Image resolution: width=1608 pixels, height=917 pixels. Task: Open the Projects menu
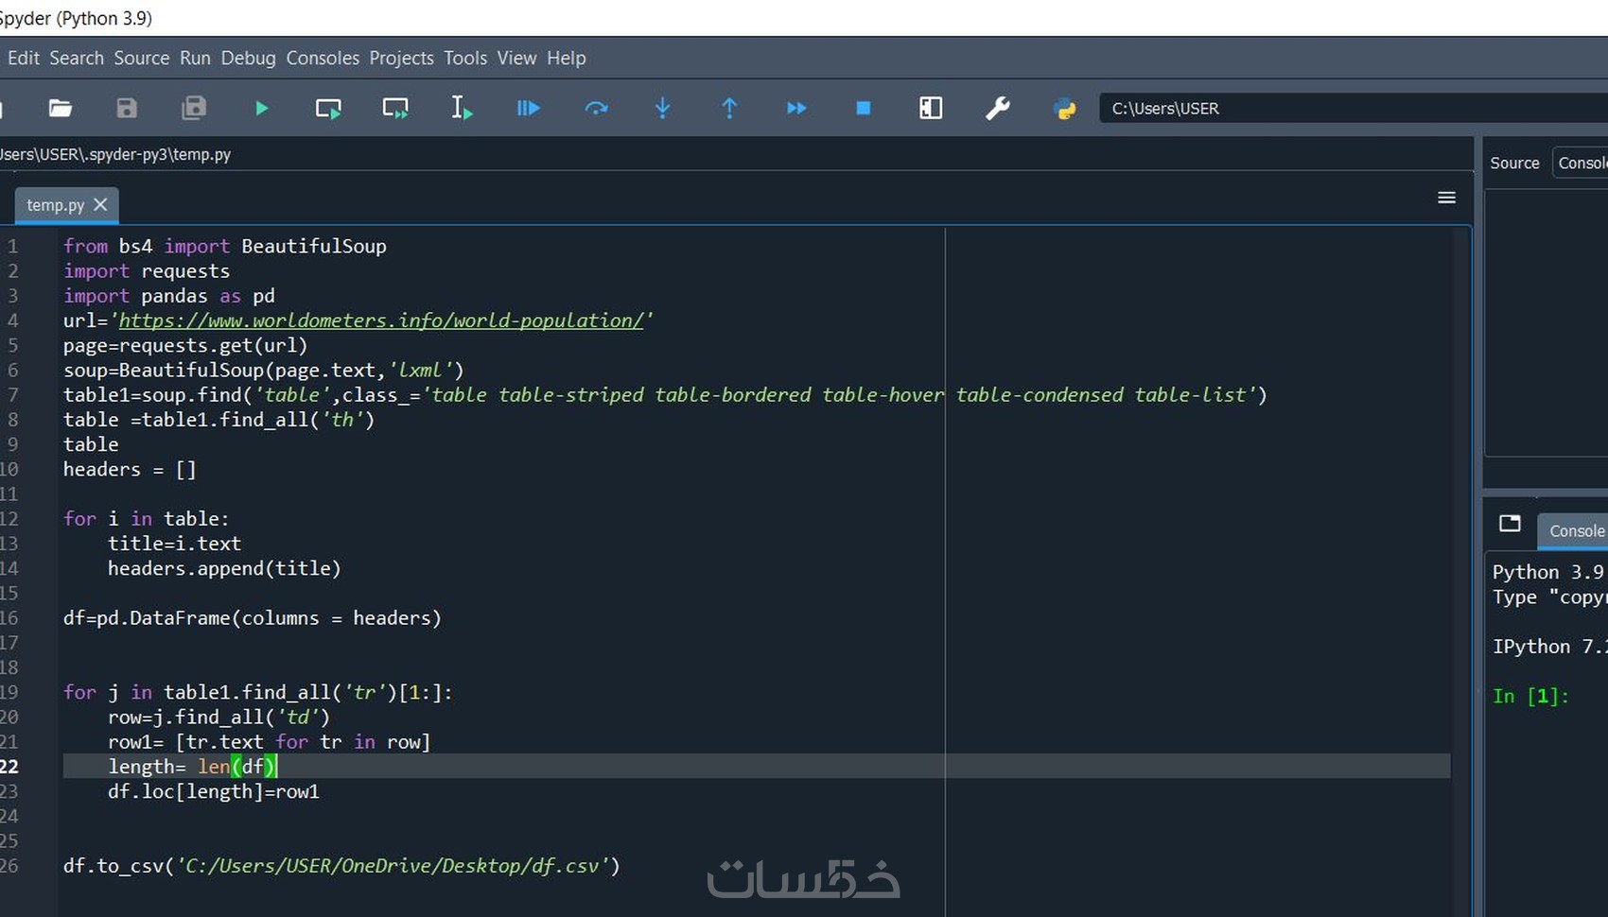(401, 58)
